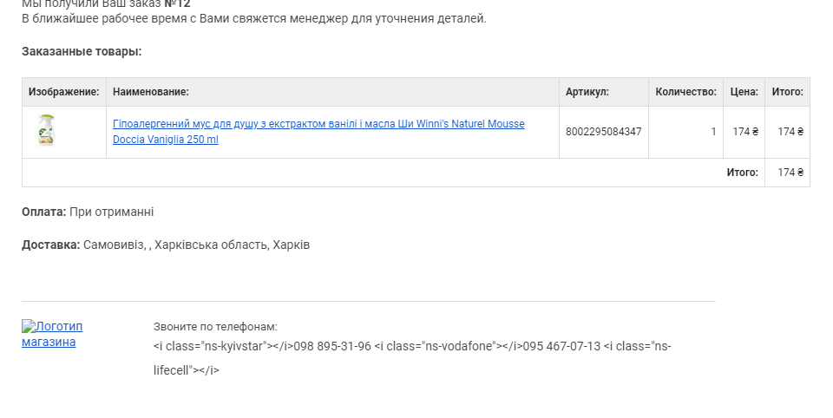833x418 pixels.
Task: Click the total row amount 174 ₴
Action: point(790,173)
